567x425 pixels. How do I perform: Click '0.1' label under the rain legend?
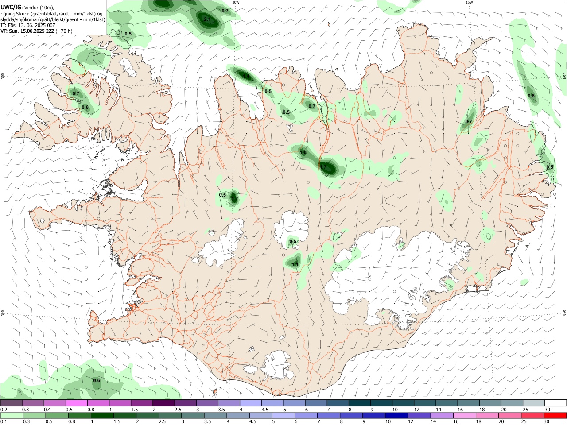(x=4, y=422)
